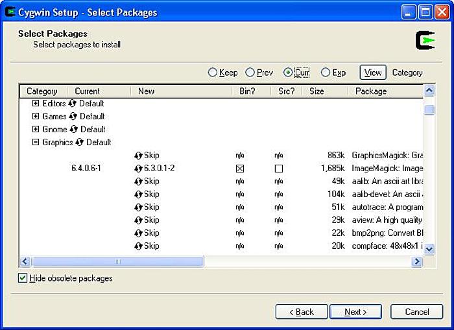
Task: Click the vertical scrollbar thumb
Action: pos(429,110)
